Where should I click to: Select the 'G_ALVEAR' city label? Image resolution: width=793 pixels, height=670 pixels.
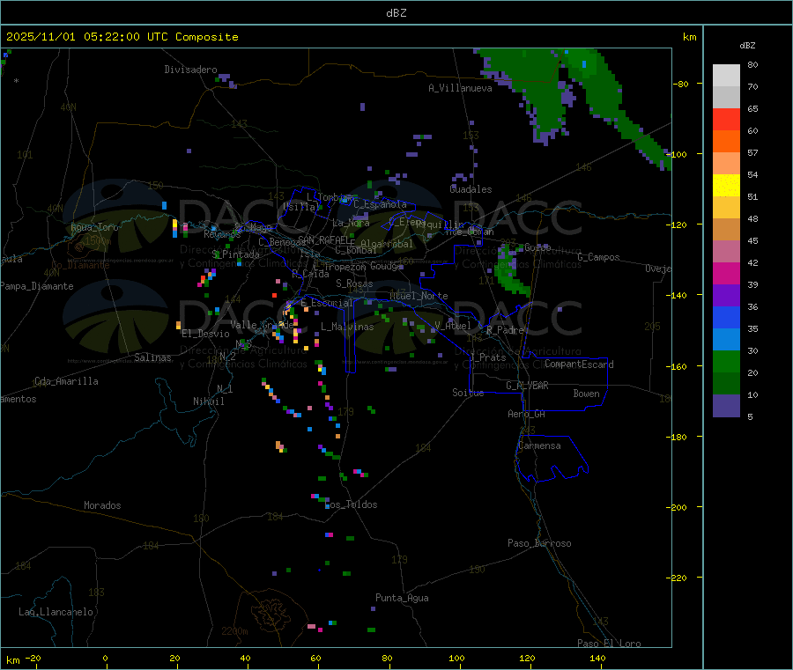pyautogui.click(x=527, y=386)
